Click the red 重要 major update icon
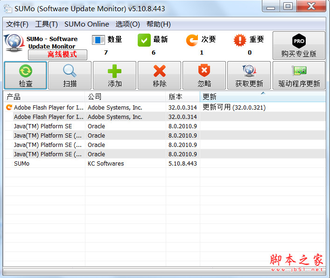330x278 pixels. tap(240, 40)
